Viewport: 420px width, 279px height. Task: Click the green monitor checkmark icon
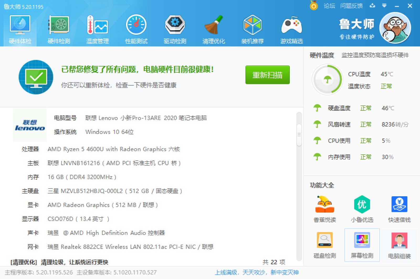pyautogui.click(x=36, y=77)
